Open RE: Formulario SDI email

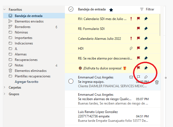point(112,29)
